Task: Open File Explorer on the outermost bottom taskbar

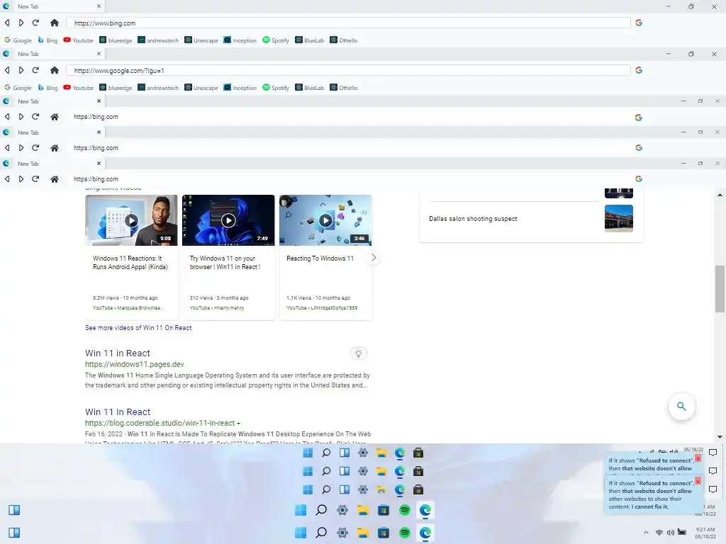Action: coord(363,533)
